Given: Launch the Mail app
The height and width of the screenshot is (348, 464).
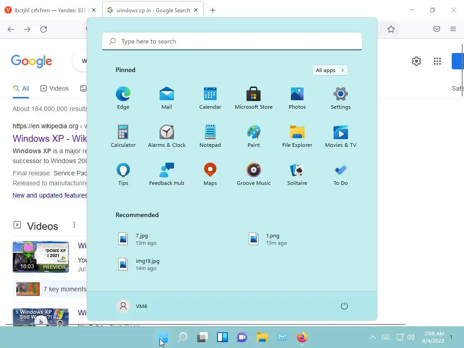Looking at the screenshot, I should [167, 98].
